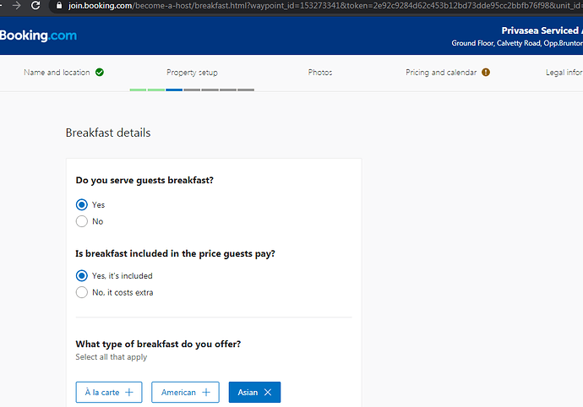Click the "Do you serve guests breakfast?" question
Viewport: 583px width, 407px height.
(x=144, y=180)
